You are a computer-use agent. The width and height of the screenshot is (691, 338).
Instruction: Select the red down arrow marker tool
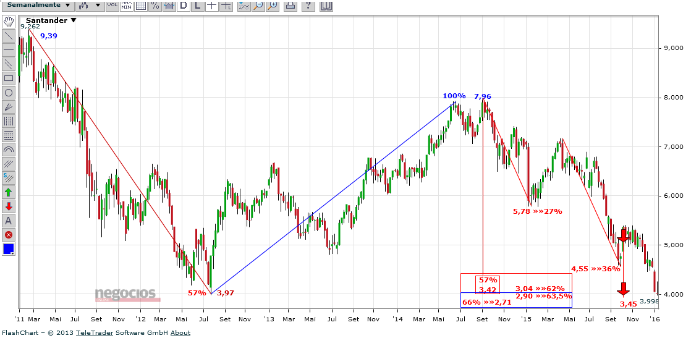[x=9, y=206]
